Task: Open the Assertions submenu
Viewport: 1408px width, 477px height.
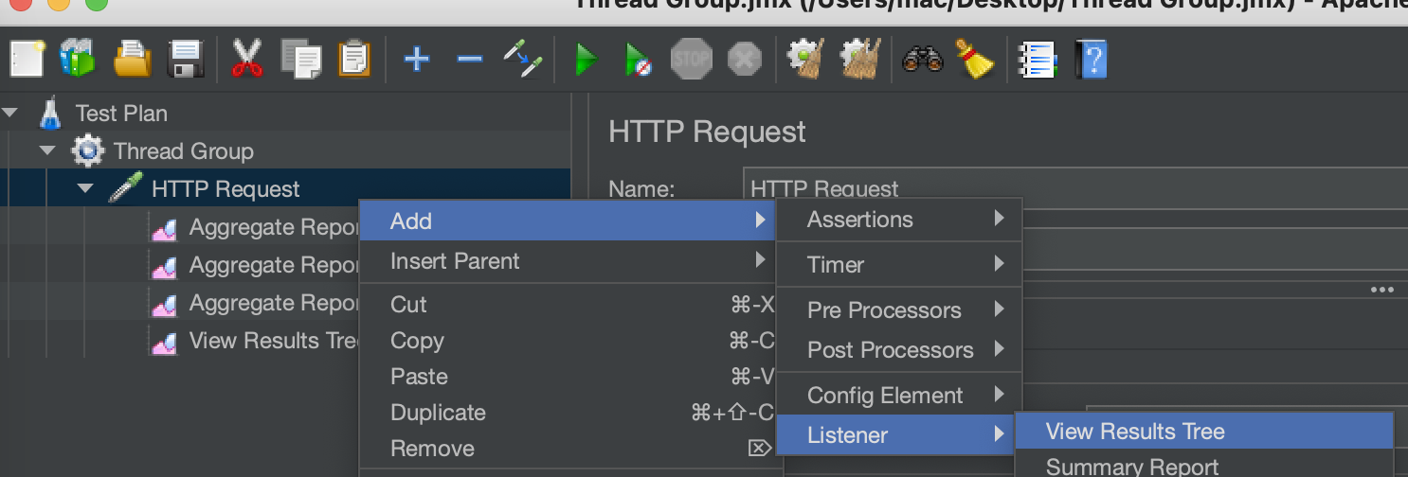Action: [860, 220]
